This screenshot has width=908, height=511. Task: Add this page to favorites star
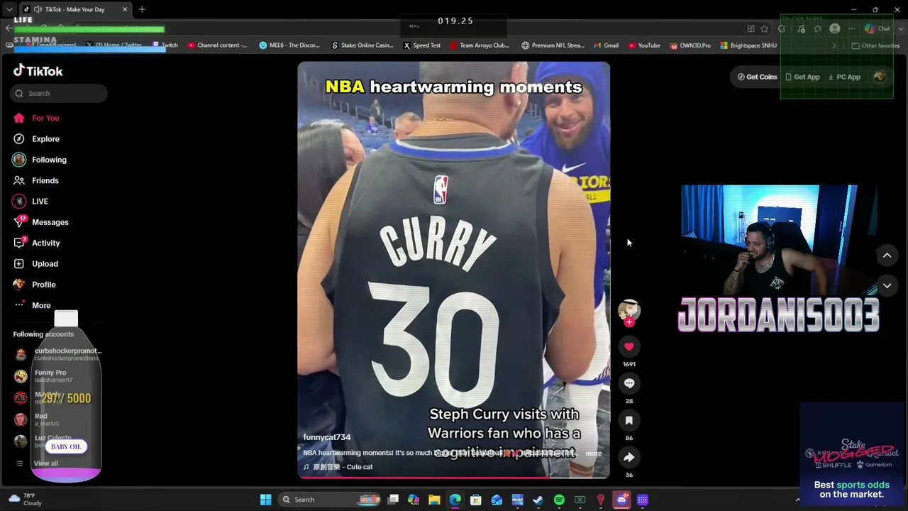click(x=764, y=29)
